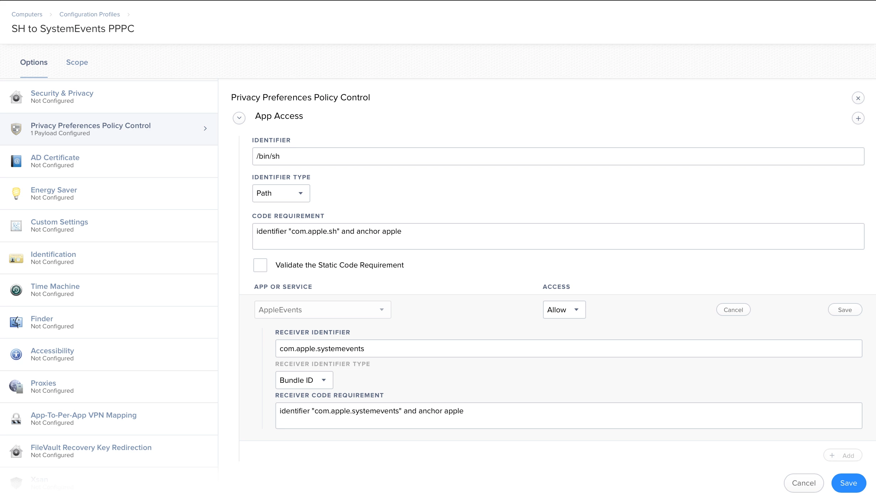
Task: Select the Energy Saver payload
Action: tap(109, 194)
